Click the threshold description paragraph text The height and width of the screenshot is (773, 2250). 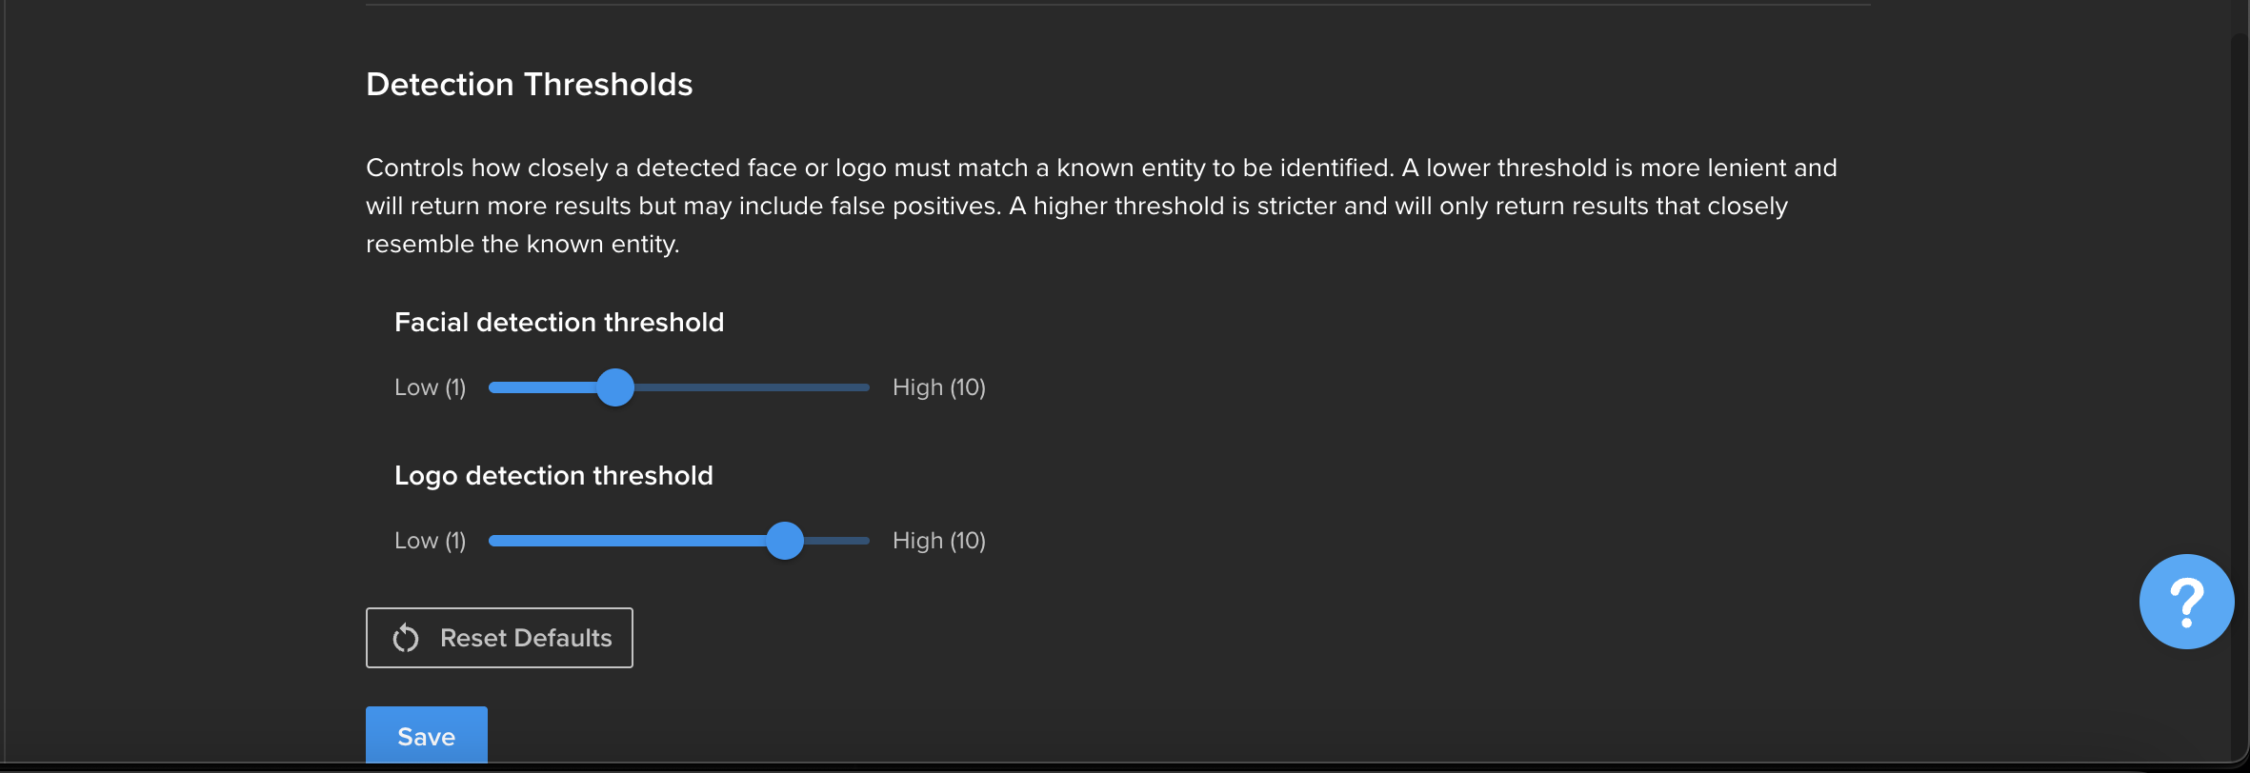pyautogui.click(x=1101, y=206)
